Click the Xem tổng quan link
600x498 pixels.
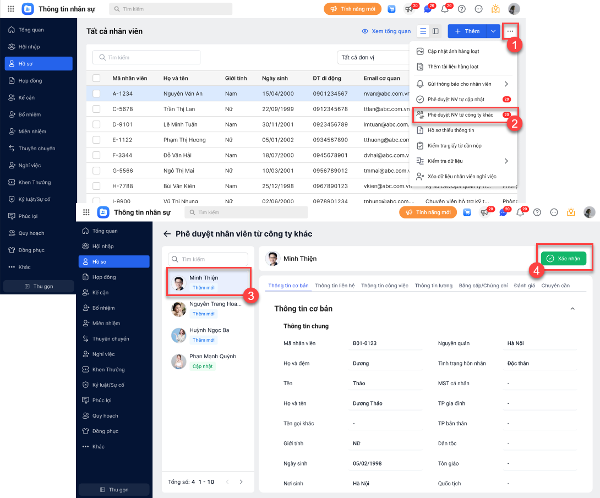386,31
